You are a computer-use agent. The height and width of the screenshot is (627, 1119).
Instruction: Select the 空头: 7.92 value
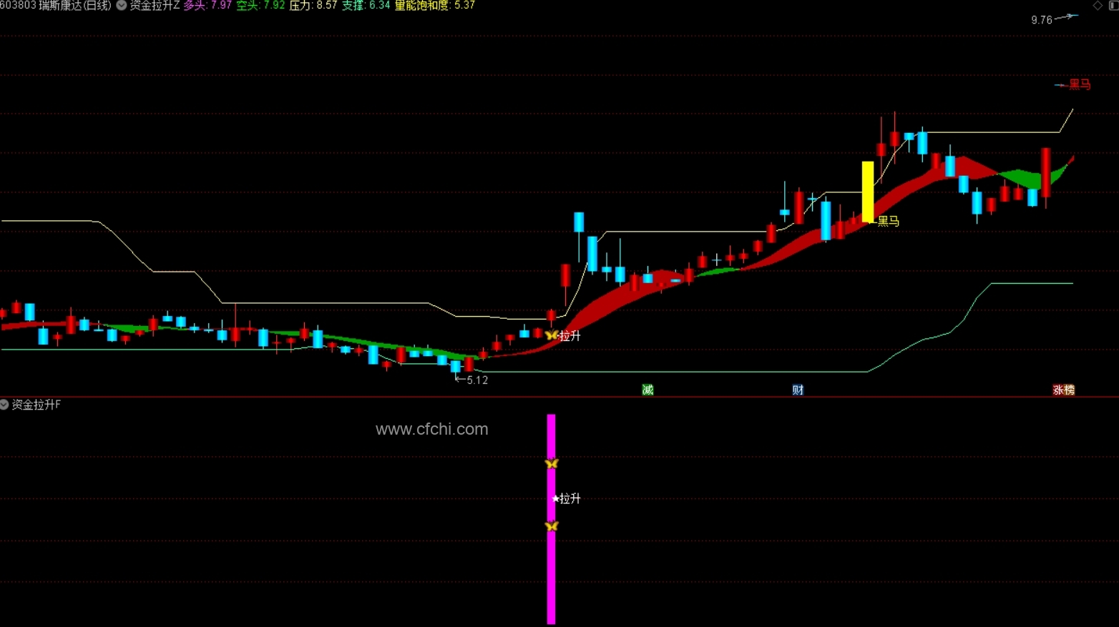(260, 6)
